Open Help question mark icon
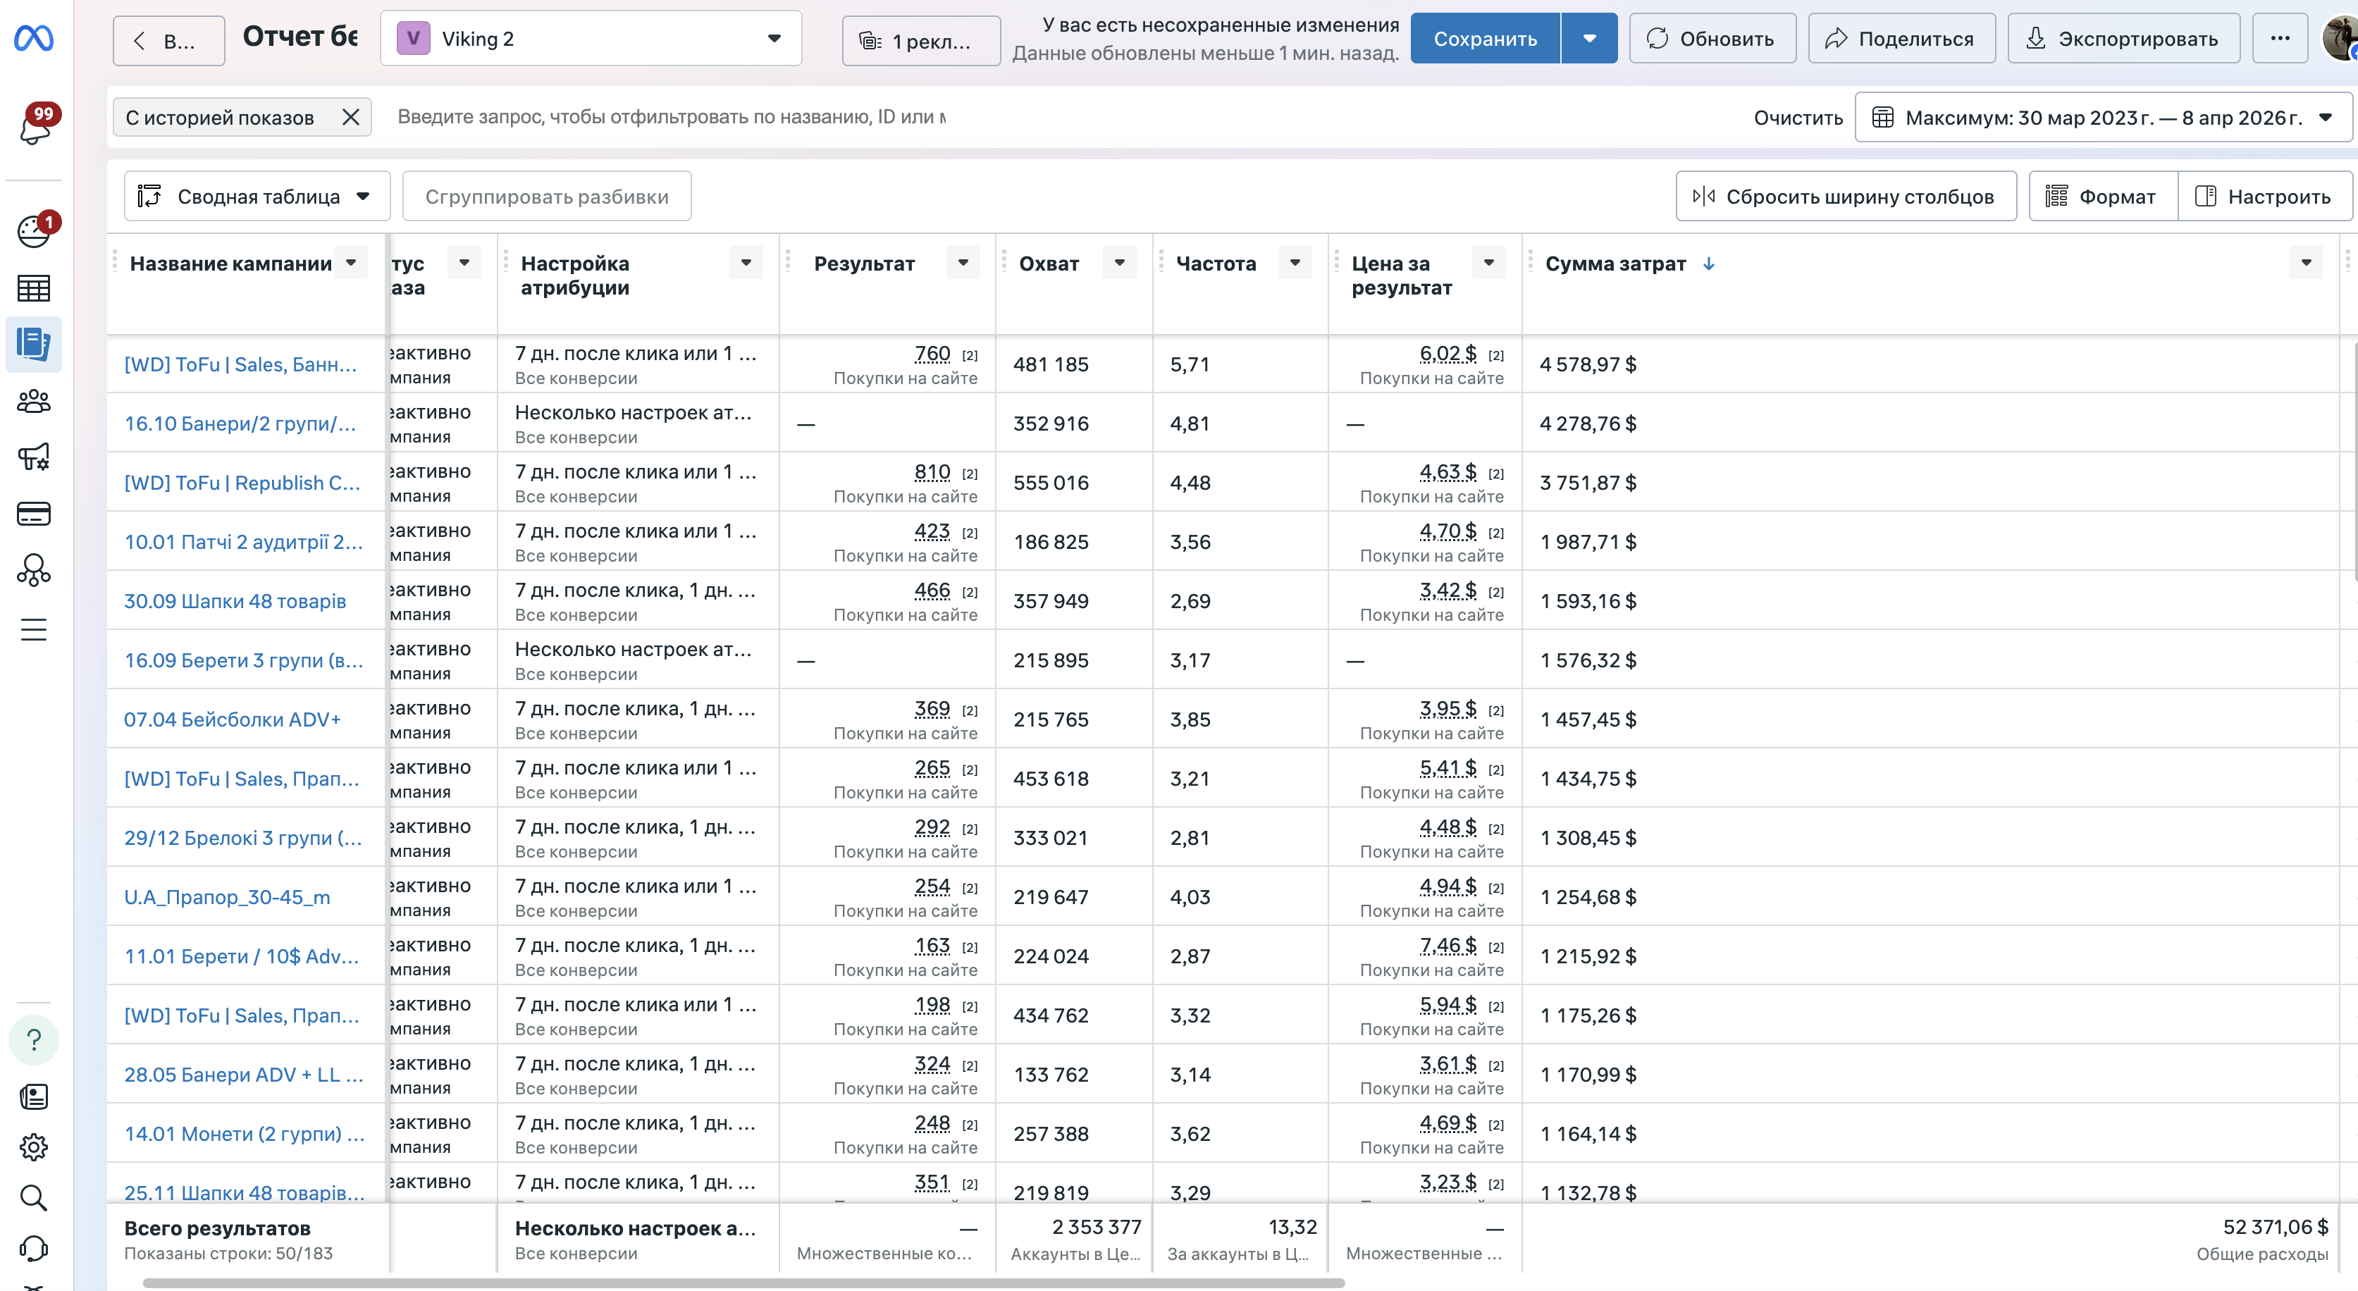 pyautogui.click(x=34, y=1040)
